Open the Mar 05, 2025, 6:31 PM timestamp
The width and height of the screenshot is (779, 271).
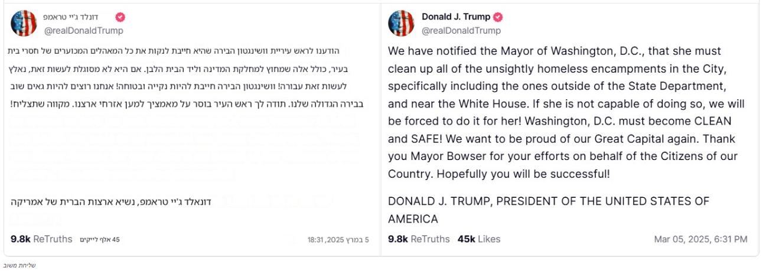click(700, 239)
